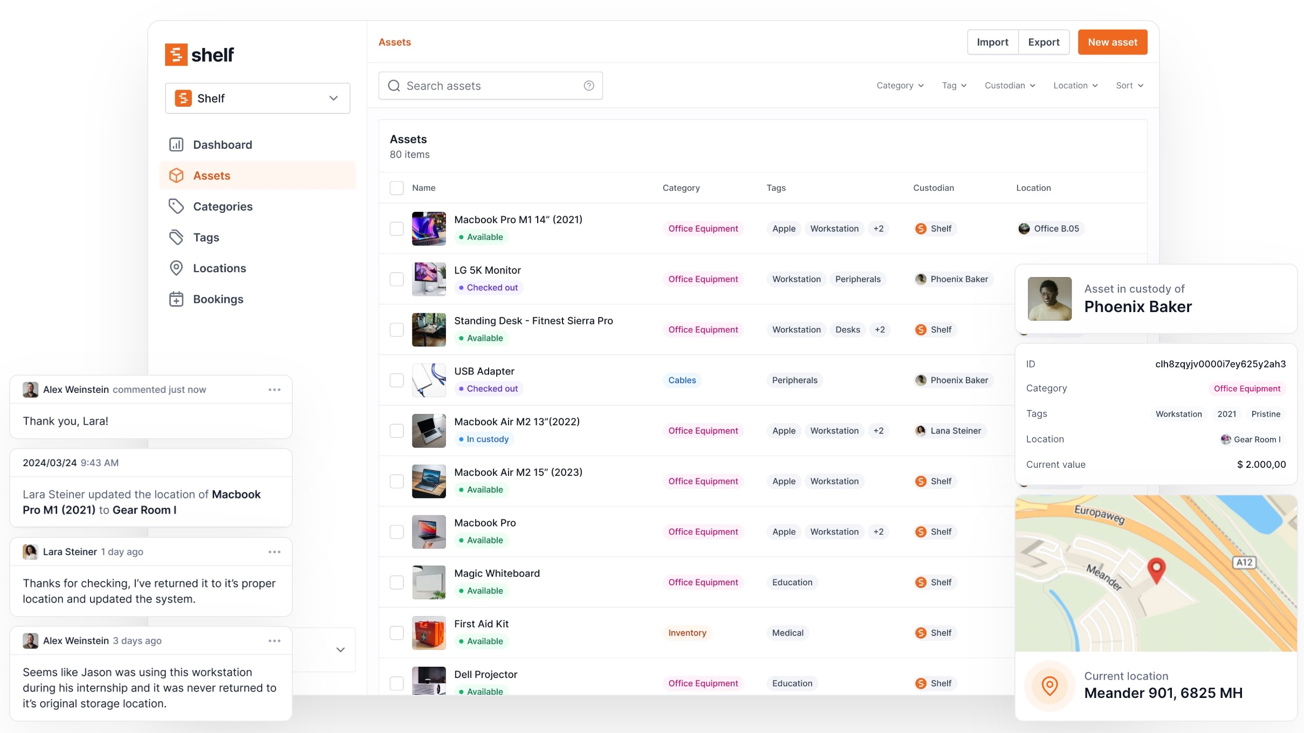Click the Bookings calendar icon
Screen dimensions: 1304x733
pyautogui.click(x=176, y=299)
